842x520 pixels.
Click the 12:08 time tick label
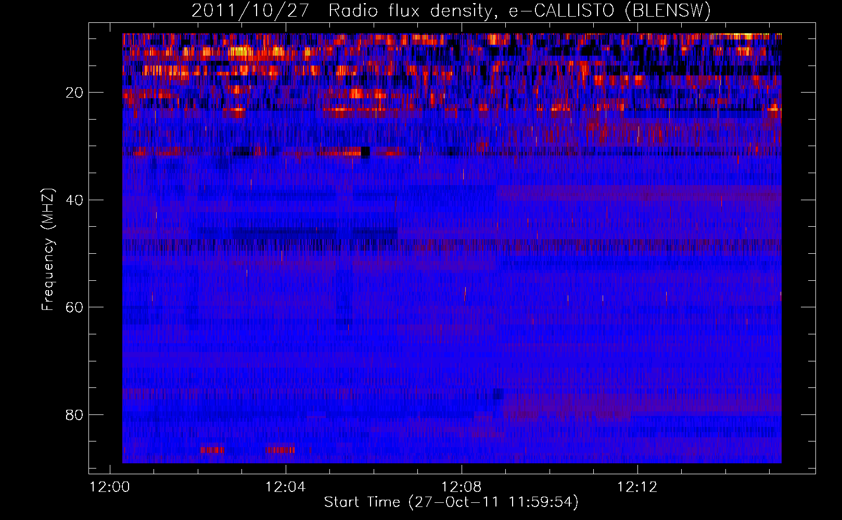coord(462,487)
